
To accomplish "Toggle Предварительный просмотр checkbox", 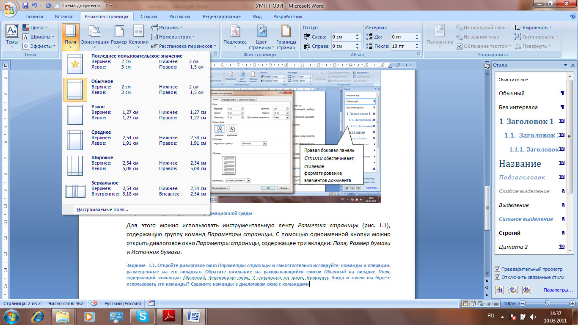I will click(x=497, y=269).
